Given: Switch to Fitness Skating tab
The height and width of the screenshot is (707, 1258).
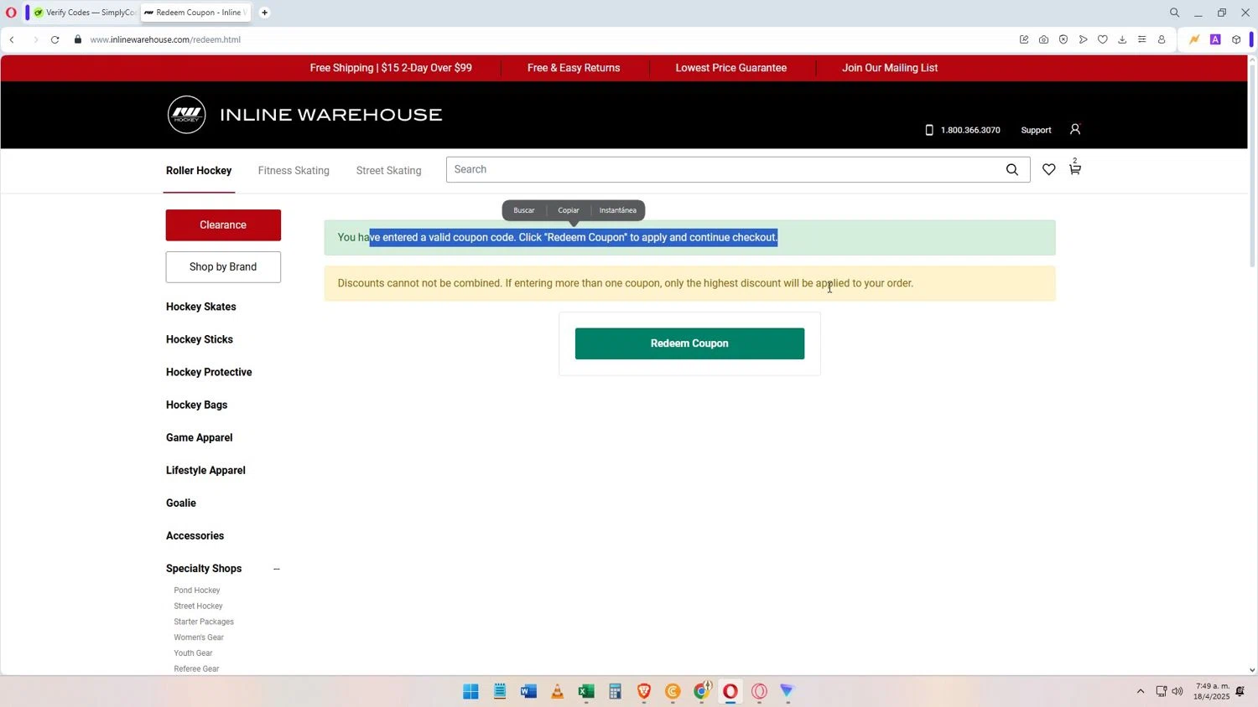Looking at the screenshot, I should [294, 170].
